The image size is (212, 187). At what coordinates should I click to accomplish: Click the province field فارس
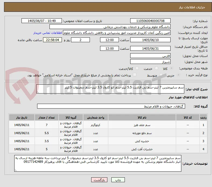click(150, 56)
